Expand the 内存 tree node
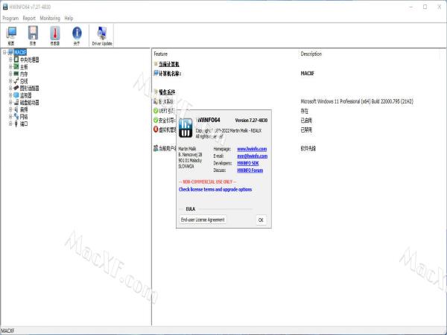This screenshot has width=447, height=335. (x=10, y=74)
